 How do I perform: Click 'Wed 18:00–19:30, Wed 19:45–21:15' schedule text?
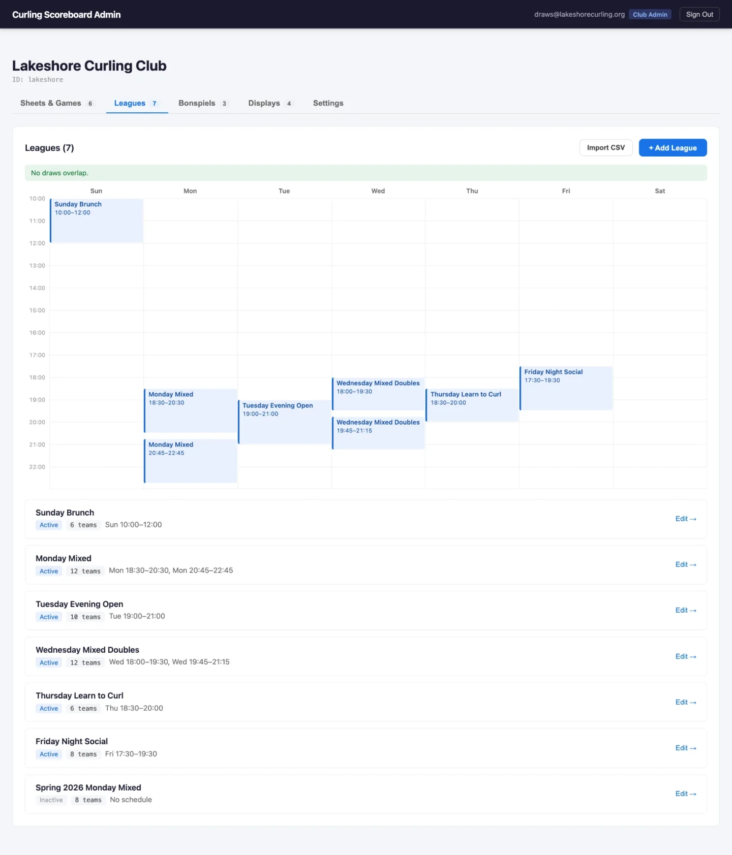click(x=169, y=662)
